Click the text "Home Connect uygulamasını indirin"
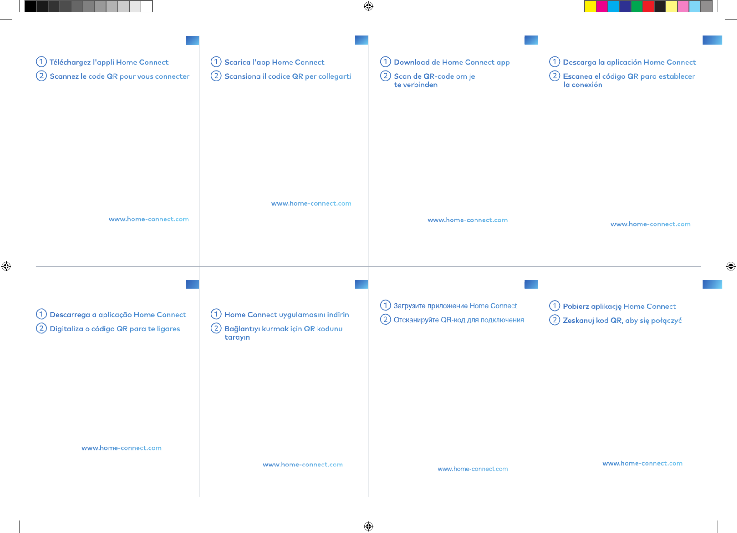Screen dimensions: 737x533 click(287, 315)
